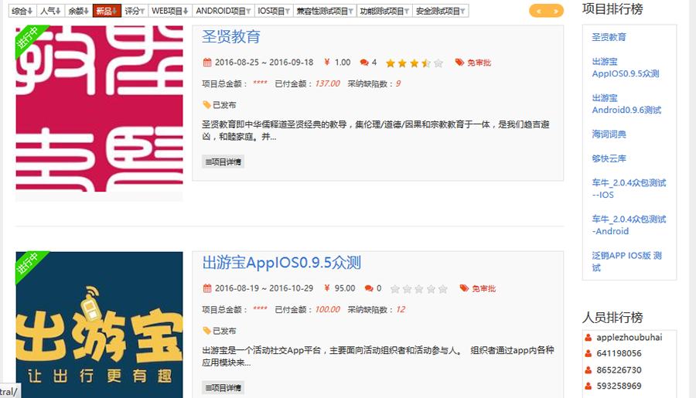Click the calendar icon for 圣贤教育 dates

click(x=206, y=63)
